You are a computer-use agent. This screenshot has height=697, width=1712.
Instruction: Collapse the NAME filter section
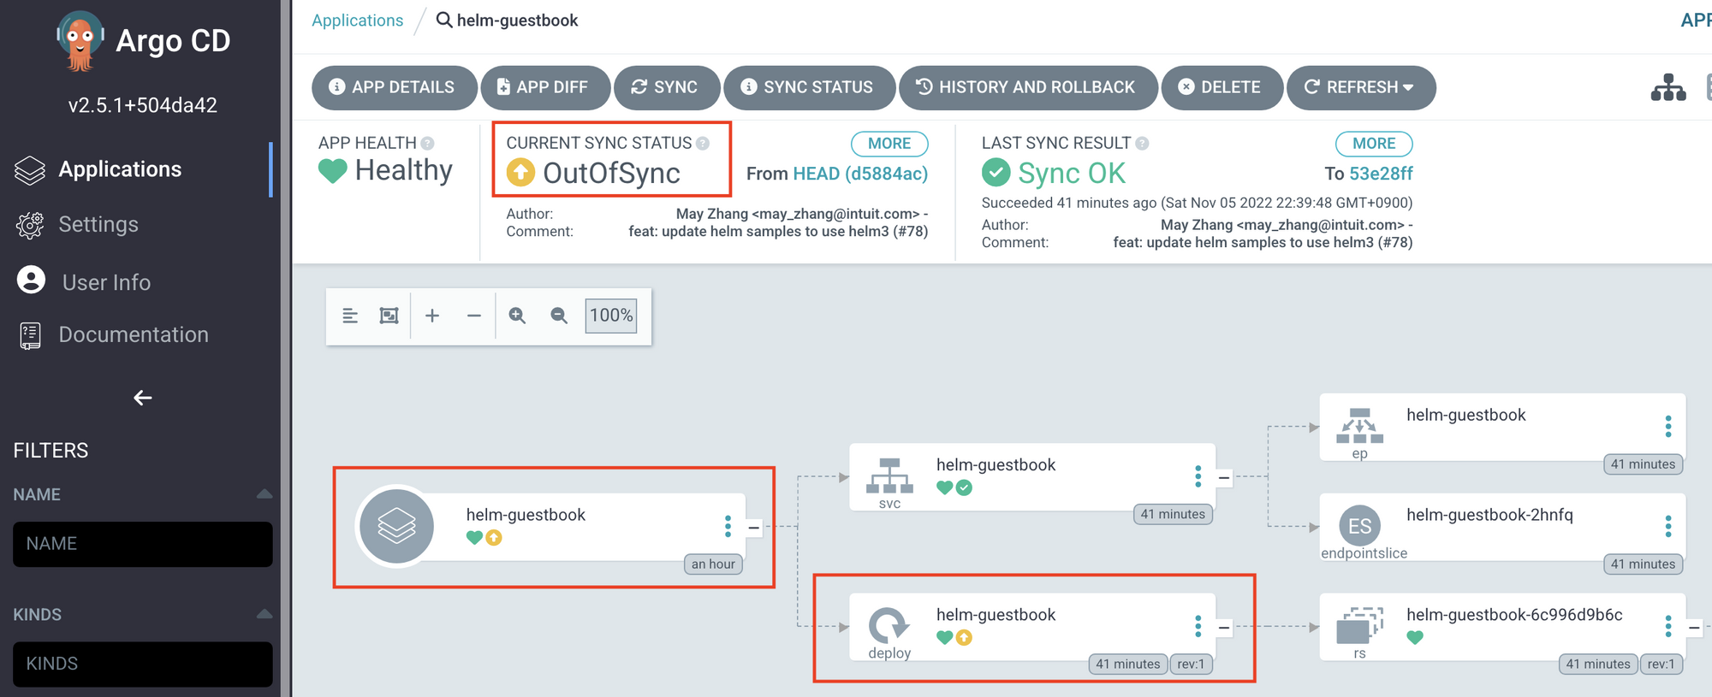(x=264, y=494)
